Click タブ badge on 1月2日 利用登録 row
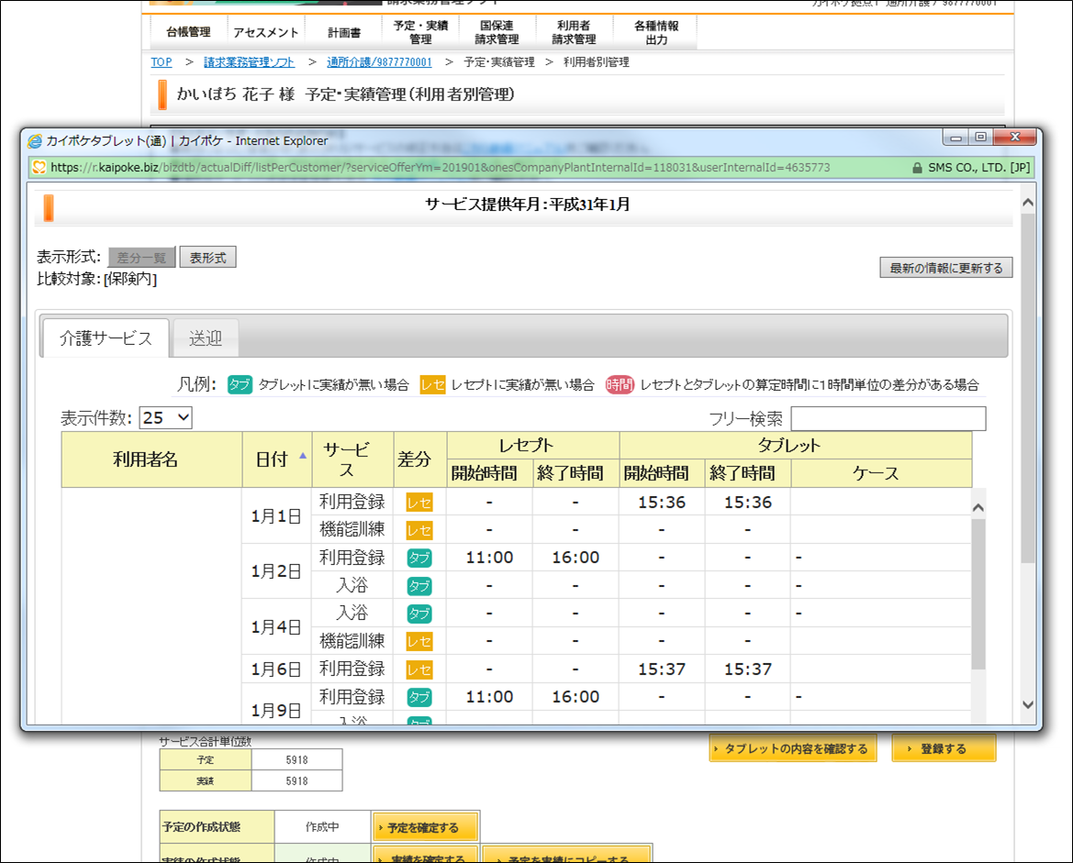 419,558
